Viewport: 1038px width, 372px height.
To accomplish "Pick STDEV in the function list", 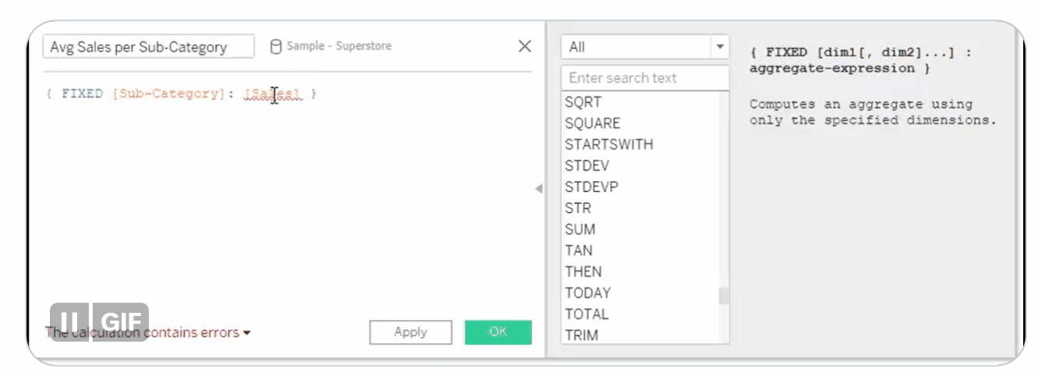I will pos(587,166).
